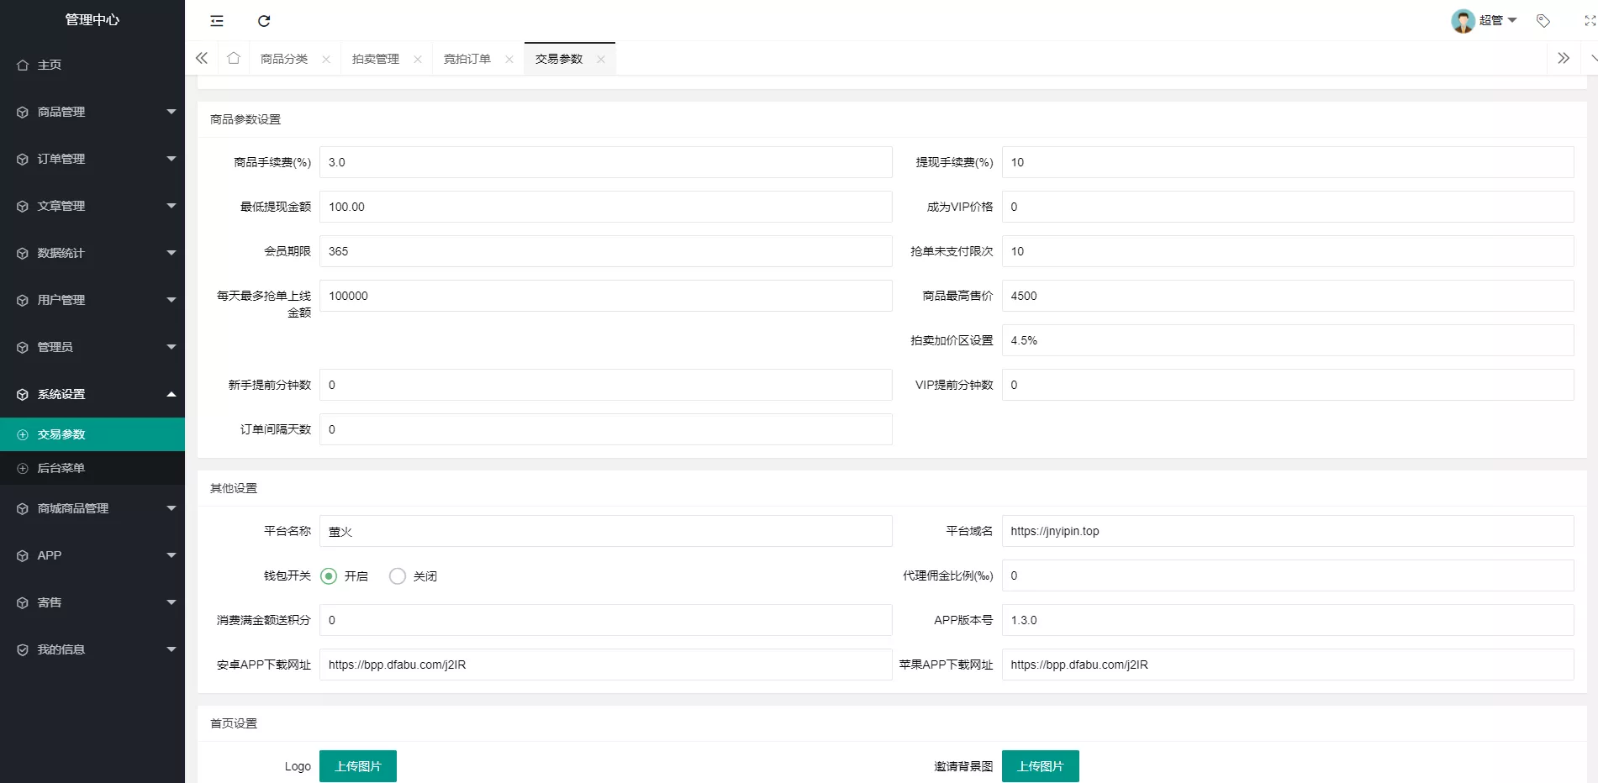Viewport: 1598px width, 783px height.
Task: Enable 开启 for the 钱包开关 setting
Action: (329, 576)
